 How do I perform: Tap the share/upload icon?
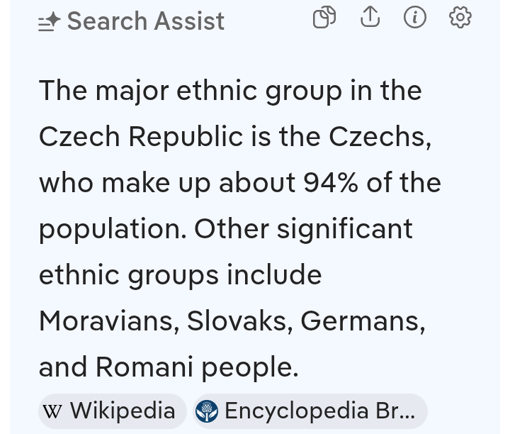coord(370,18)
